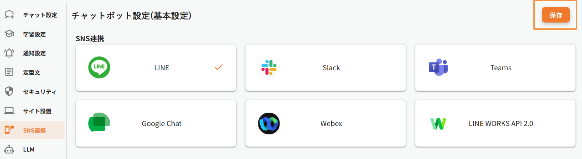
Task: Click the chat settings speech bubble icon
Action: (x=9, y=15)
